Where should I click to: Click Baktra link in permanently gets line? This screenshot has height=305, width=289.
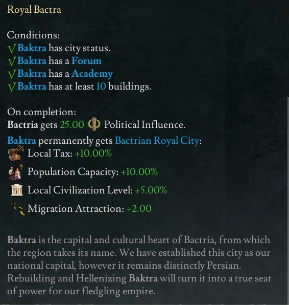coord(22,140)
